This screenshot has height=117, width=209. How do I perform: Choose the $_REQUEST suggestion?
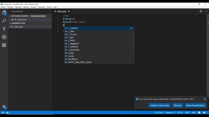[99, 44]
